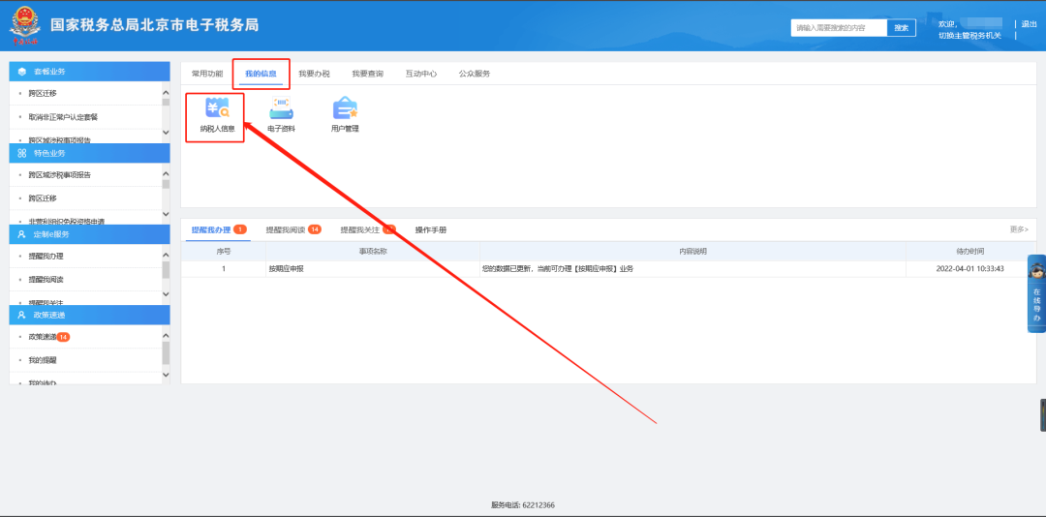The height and width of the screenshot is (517, 1046).
Task: Open the 纳税人信息 icon
Action: [218, 115]
